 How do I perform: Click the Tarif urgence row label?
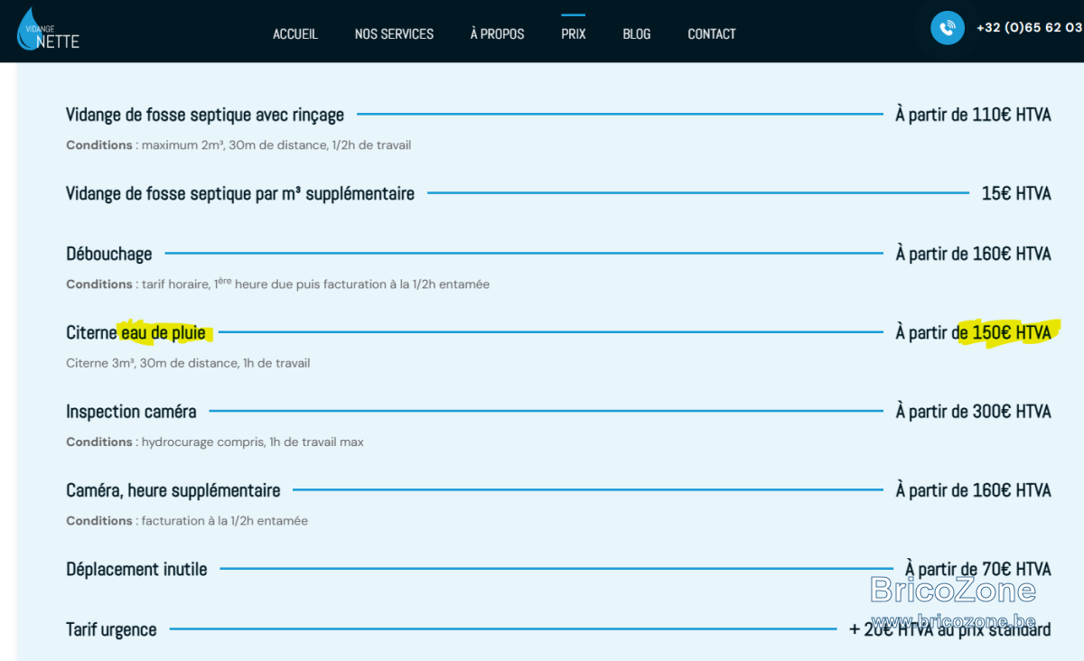111,629
